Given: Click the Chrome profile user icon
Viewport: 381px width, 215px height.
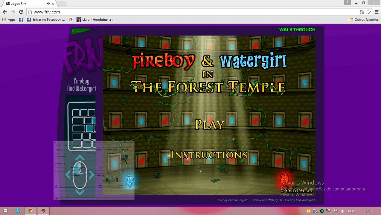Looking at the screenshot, I should pyautogui.click(x=347, y=2).
